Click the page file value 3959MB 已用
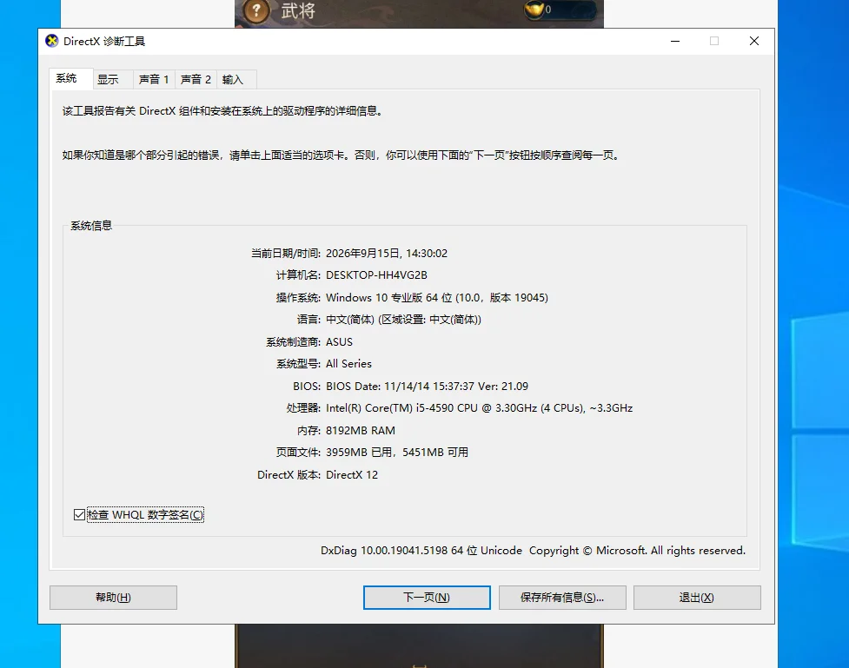The height and width of the screenshot is (668, 849). (x=397, y=453)
